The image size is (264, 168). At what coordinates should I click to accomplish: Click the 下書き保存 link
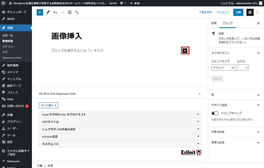pyautogui.click(x=205, y=12)
